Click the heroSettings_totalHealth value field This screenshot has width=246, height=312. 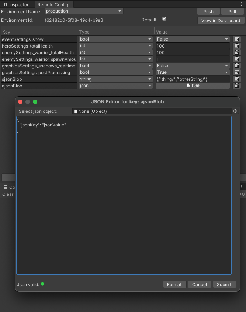(x=193, y=46)
